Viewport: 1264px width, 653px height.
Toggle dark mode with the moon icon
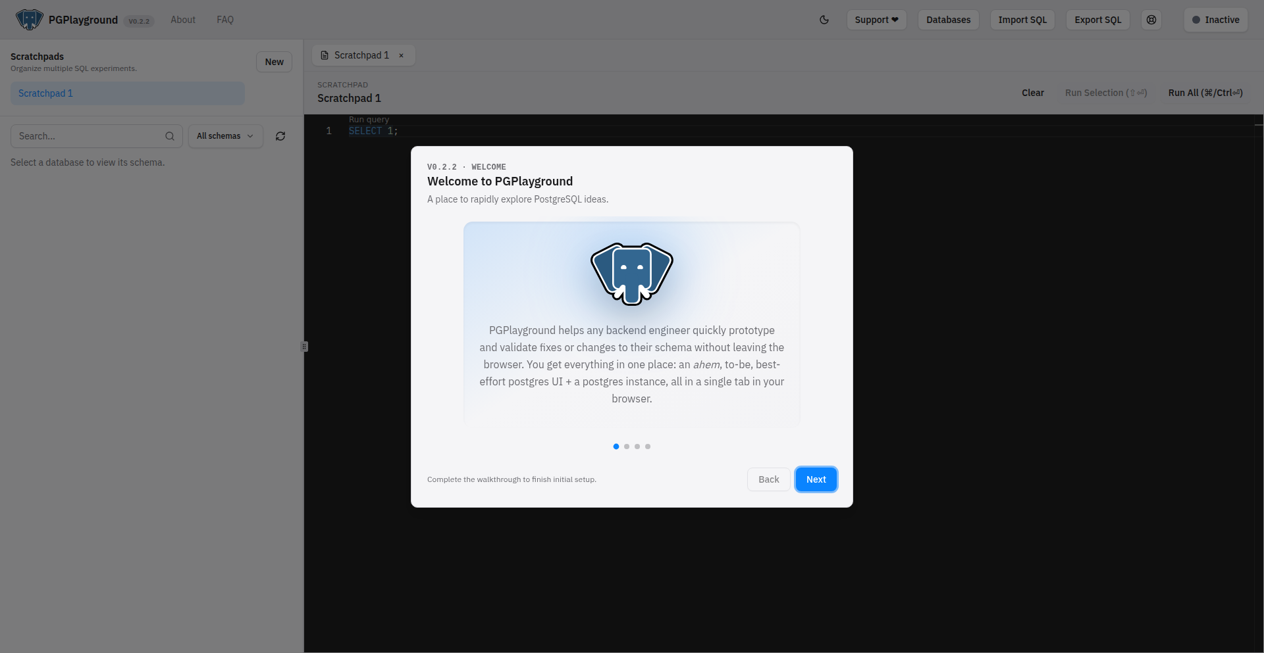[824, 20]
